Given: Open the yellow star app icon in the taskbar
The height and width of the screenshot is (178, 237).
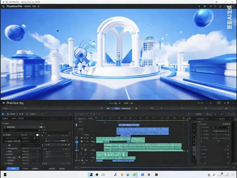Looking at the screenshot, I should pyautogui.click(x=122, y=175).
